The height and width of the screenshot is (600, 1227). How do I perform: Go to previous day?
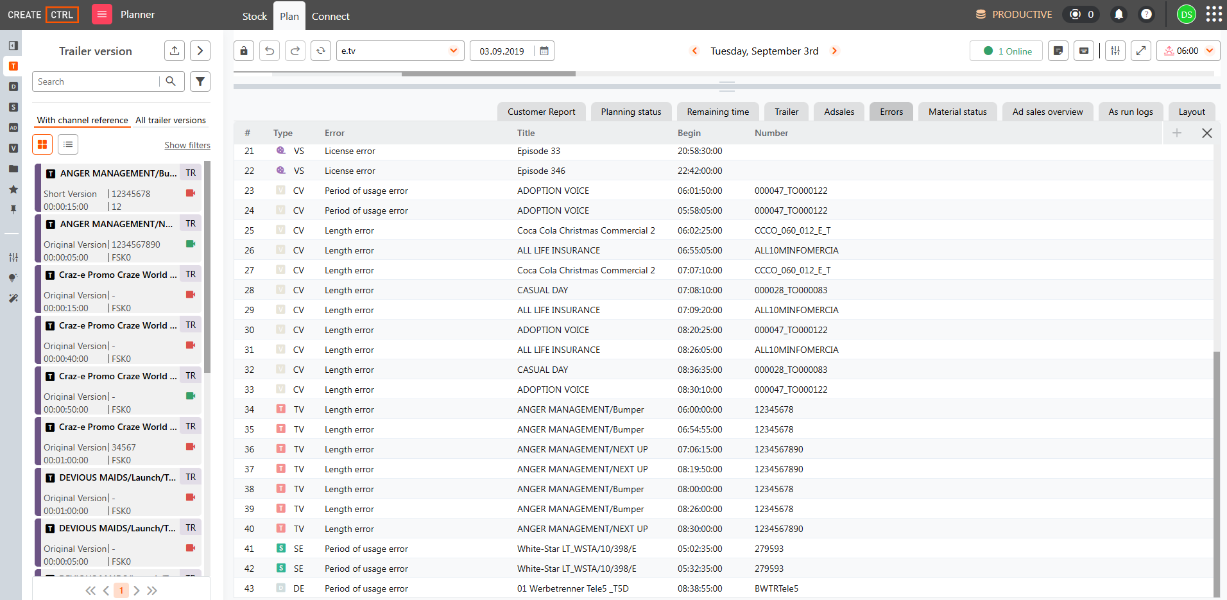click(x=694, y=51)
